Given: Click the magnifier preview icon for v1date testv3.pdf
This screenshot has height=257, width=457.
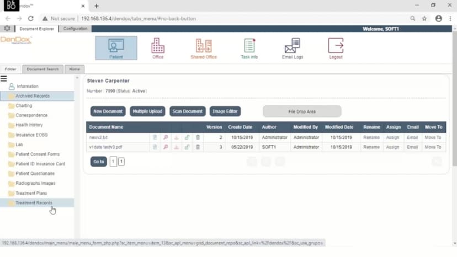Looking at the screenshot, I should (166, 147).
